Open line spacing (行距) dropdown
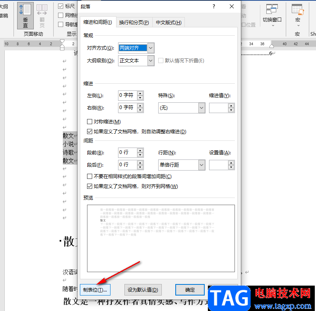316x311 pixels. pos(202,165)
